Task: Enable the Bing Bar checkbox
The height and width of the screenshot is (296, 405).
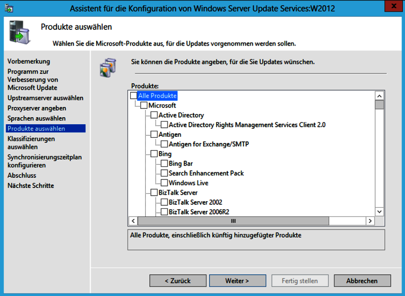Action: coord(164,163)
